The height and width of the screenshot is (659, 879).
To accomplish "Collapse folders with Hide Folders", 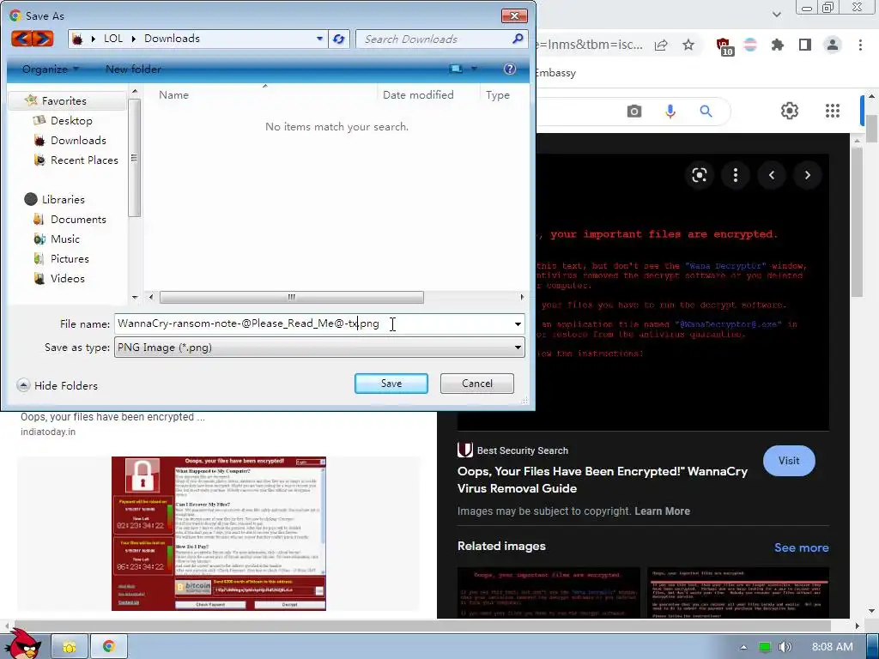I will [58, 385].
